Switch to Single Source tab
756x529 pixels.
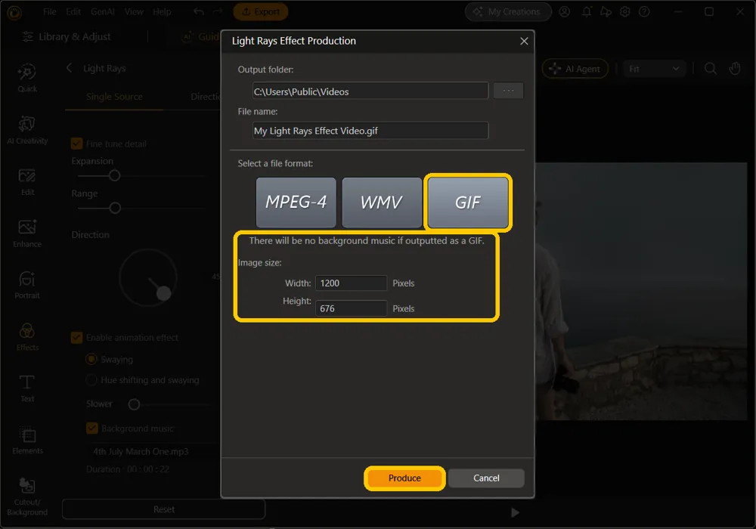(114, 97)
